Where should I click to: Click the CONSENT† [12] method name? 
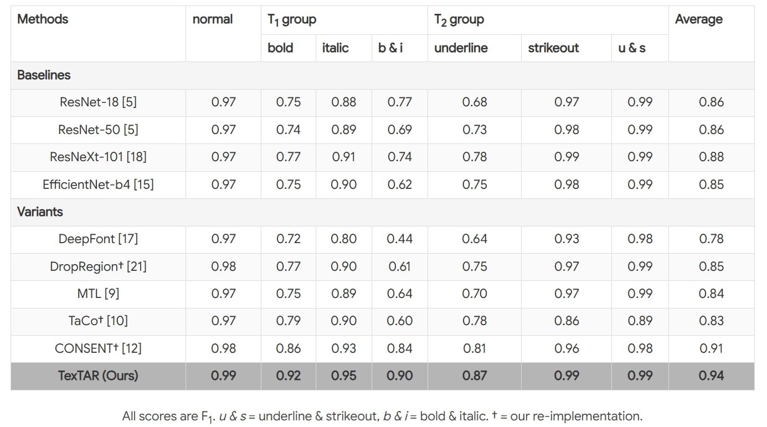coord(98,348)
